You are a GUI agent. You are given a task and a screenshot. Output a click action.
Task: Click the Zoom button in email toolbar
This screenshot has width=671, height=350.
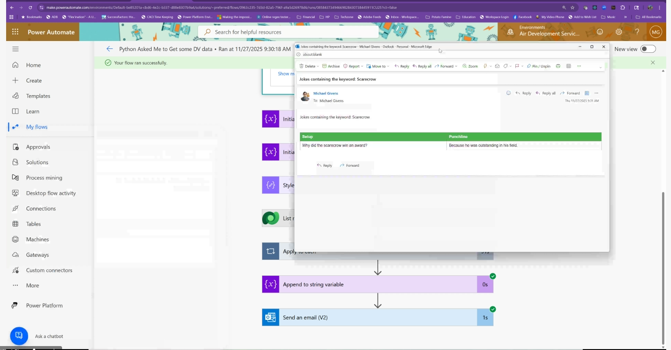point(470,66)
